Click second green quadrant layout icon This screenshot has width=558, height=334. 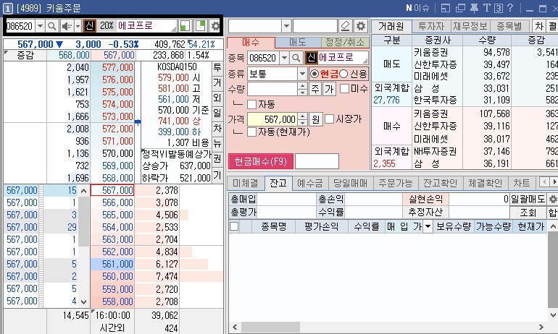click(x=201, y=26)
